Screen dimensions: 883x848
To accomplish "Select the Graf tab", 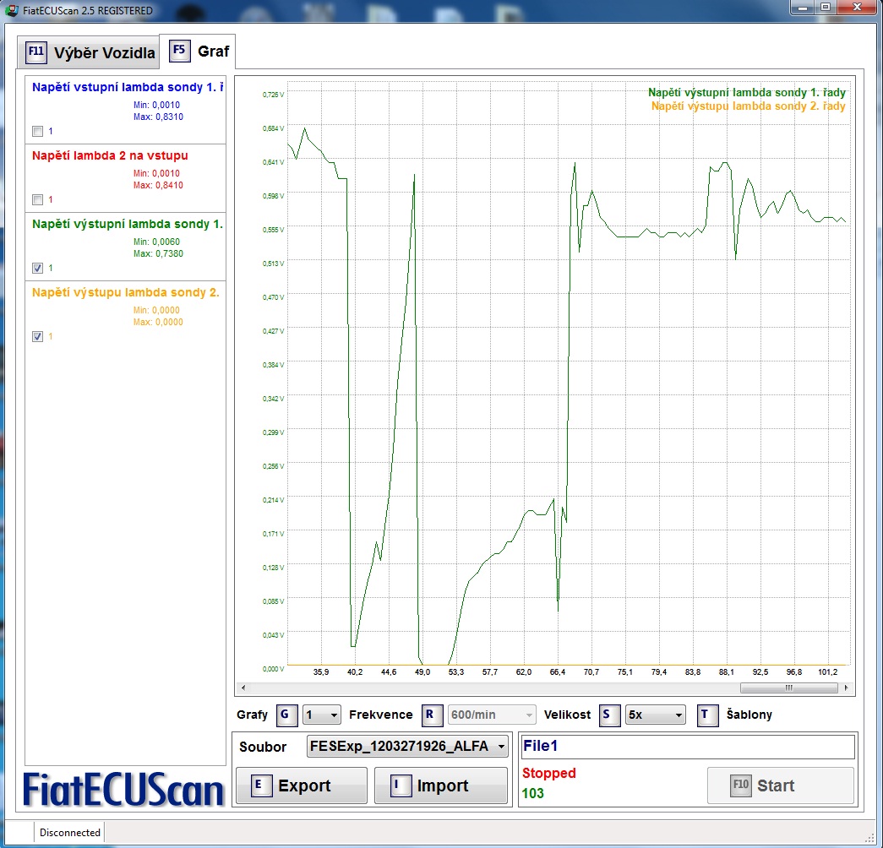I will point(202,51).
